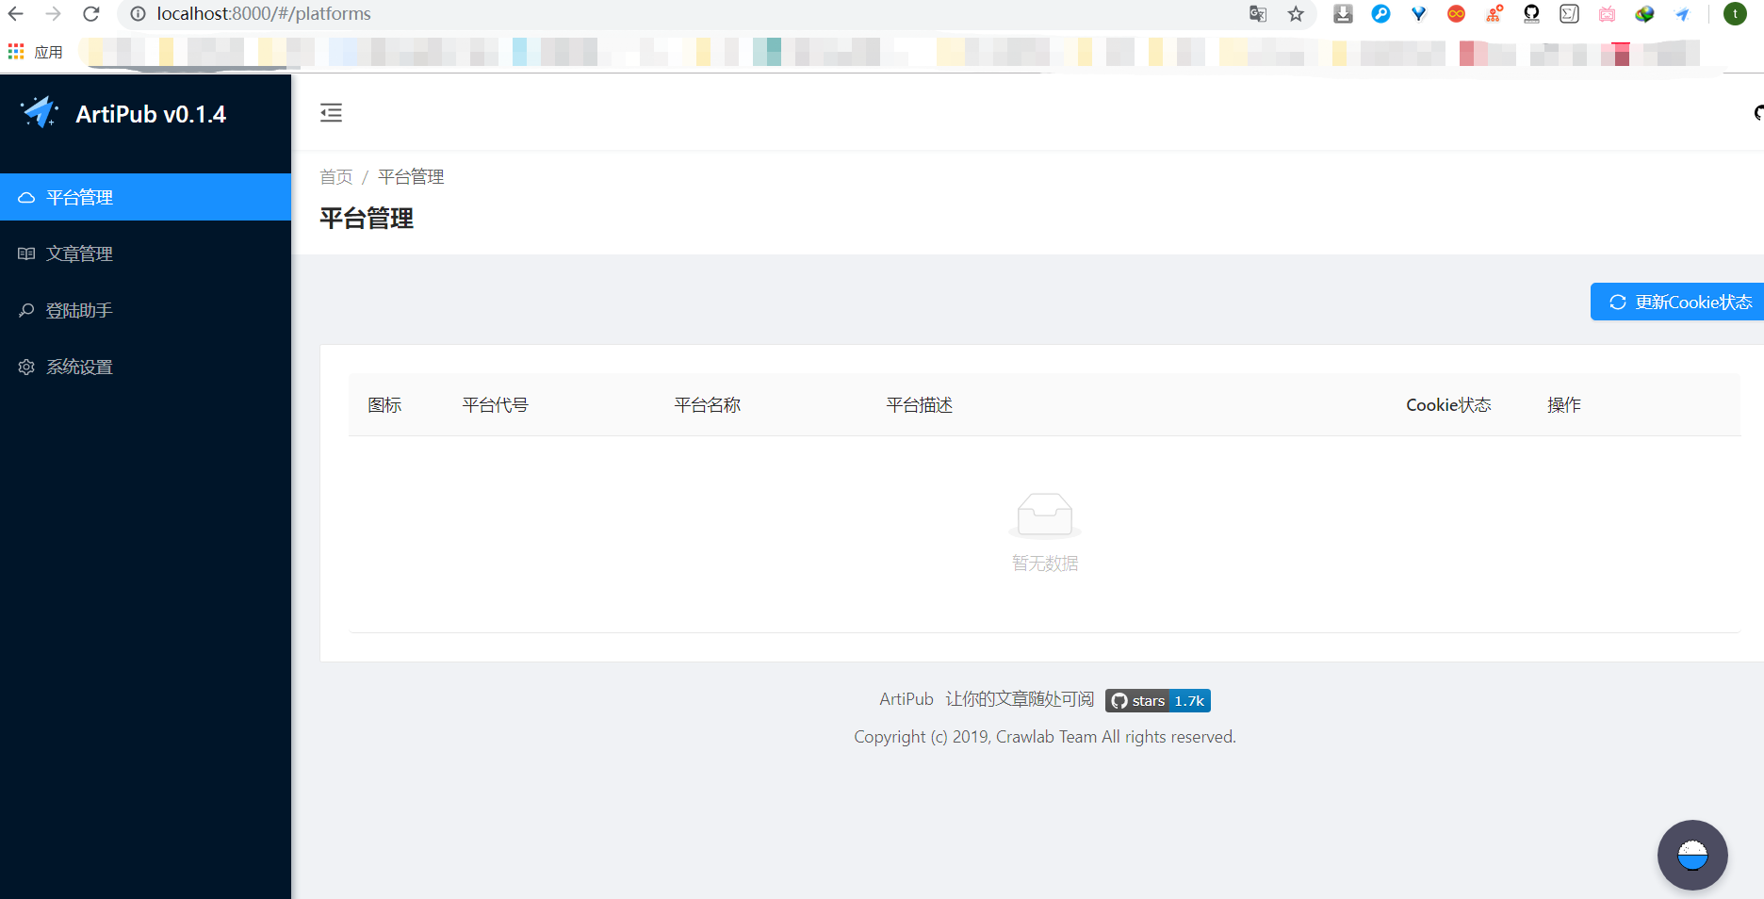Click the Copyright (c) 2019 footer line

1045,737
